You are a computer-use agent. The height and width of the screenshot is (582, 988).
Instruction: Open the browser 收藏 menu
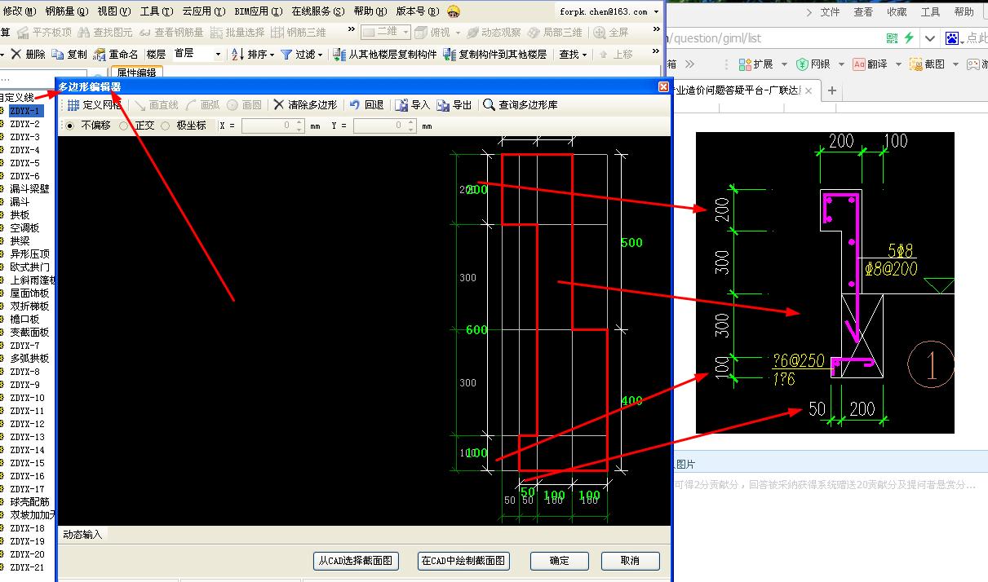(897, 12)
